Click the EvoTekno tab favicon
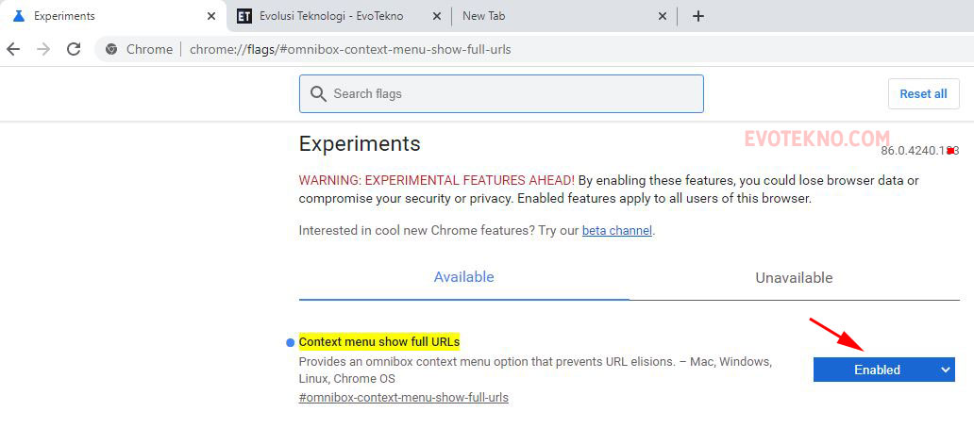This screenshot has height=428, width=974. pyautogui.click(x=244, y=16)
